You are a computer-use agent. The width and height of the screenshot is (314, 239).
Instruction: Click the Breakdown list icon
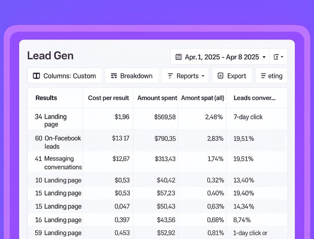click(x=114, y=76)
